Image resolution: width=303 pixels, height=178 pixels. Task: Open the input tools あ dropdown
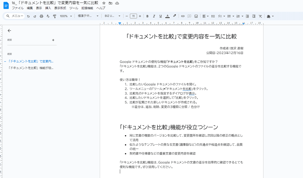270,16
